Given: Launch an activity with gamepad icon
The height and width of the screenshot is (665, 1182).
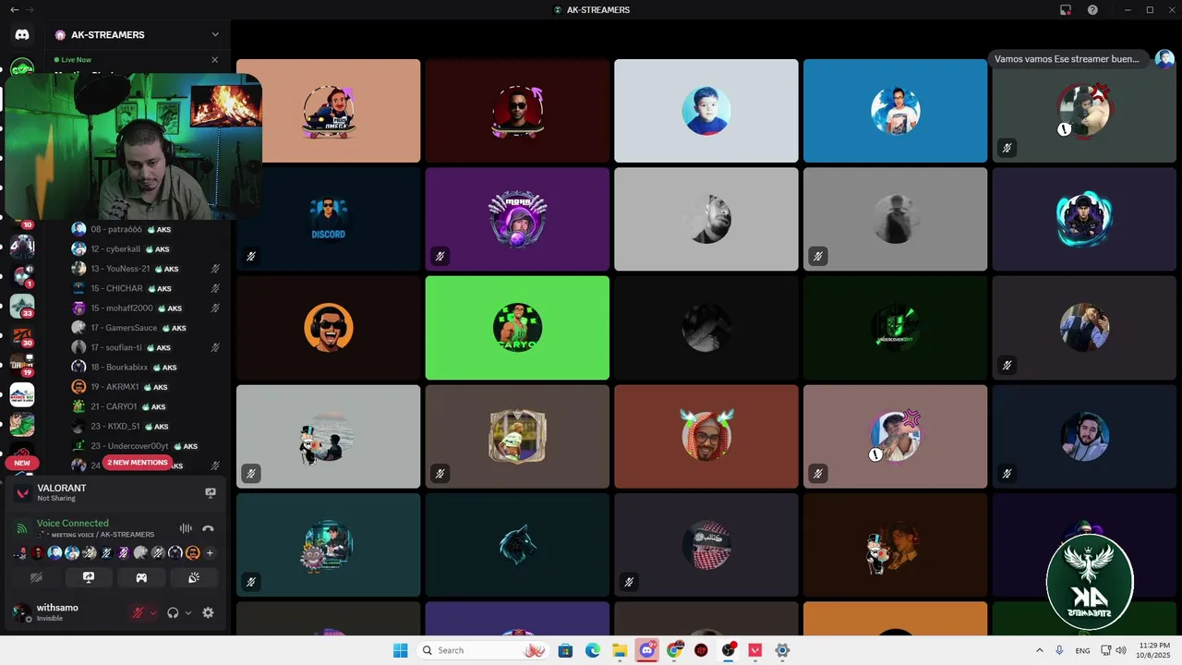Looking at the screenshot, I should (141, 577).
